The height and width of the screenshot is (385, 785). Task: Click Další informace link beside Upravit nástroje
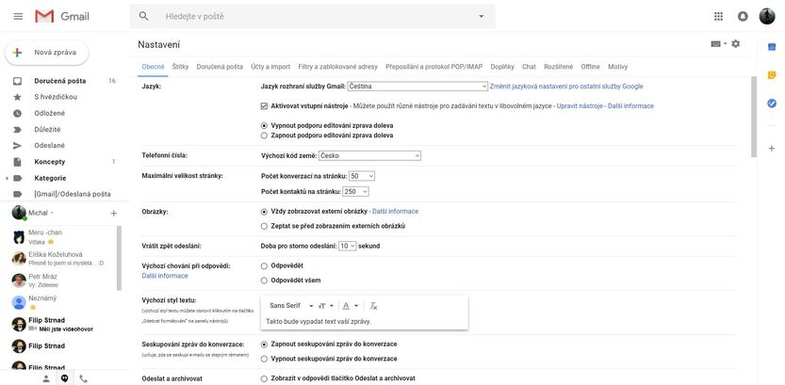(x=630, y=106)
